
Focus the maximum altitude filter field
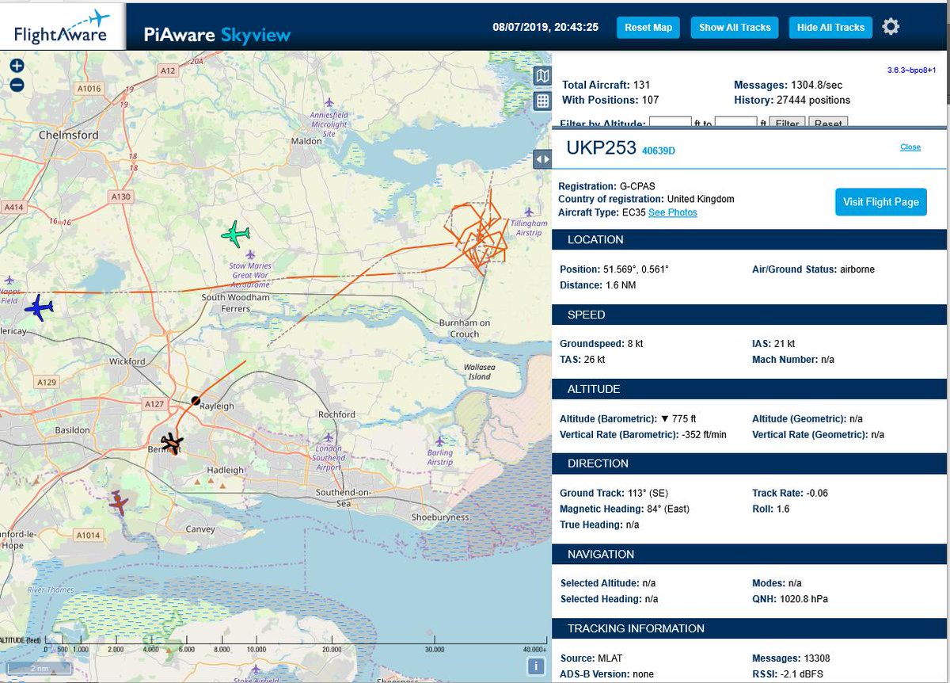point(736,124)
